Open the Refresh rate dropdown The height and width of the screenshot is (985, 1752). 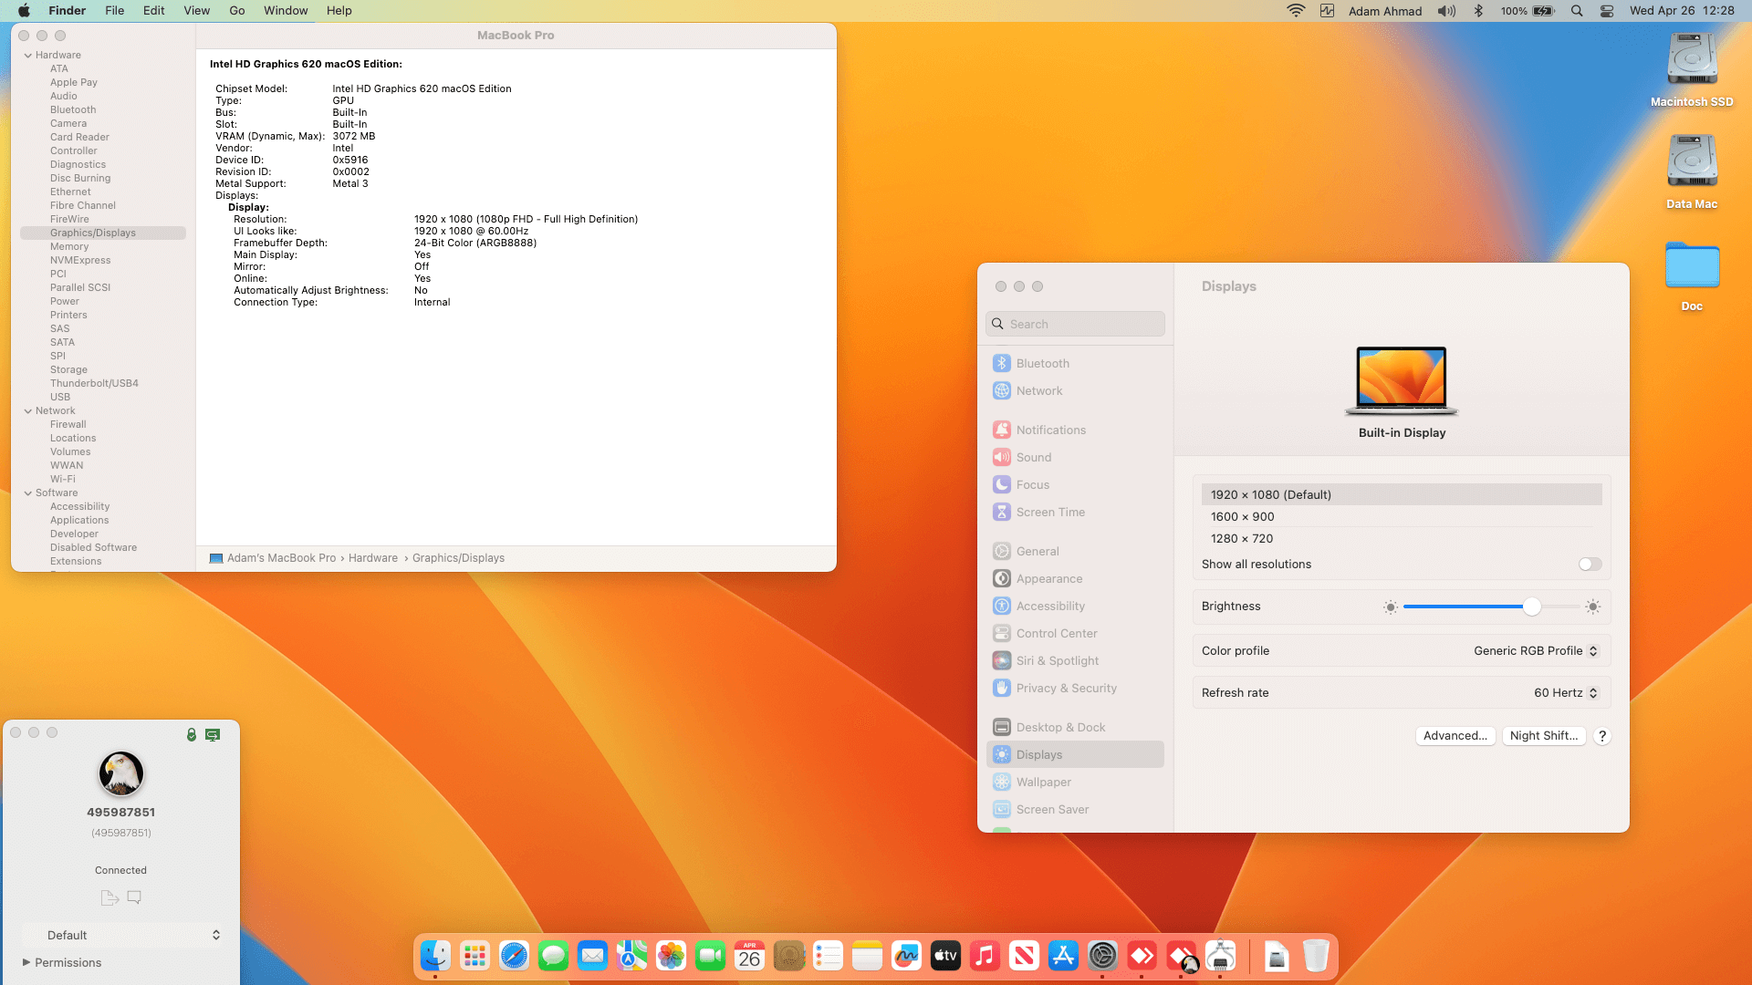coord(1566,693)
